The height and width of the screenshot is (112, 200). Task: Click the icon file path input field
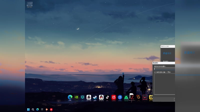tap(164, 69)
